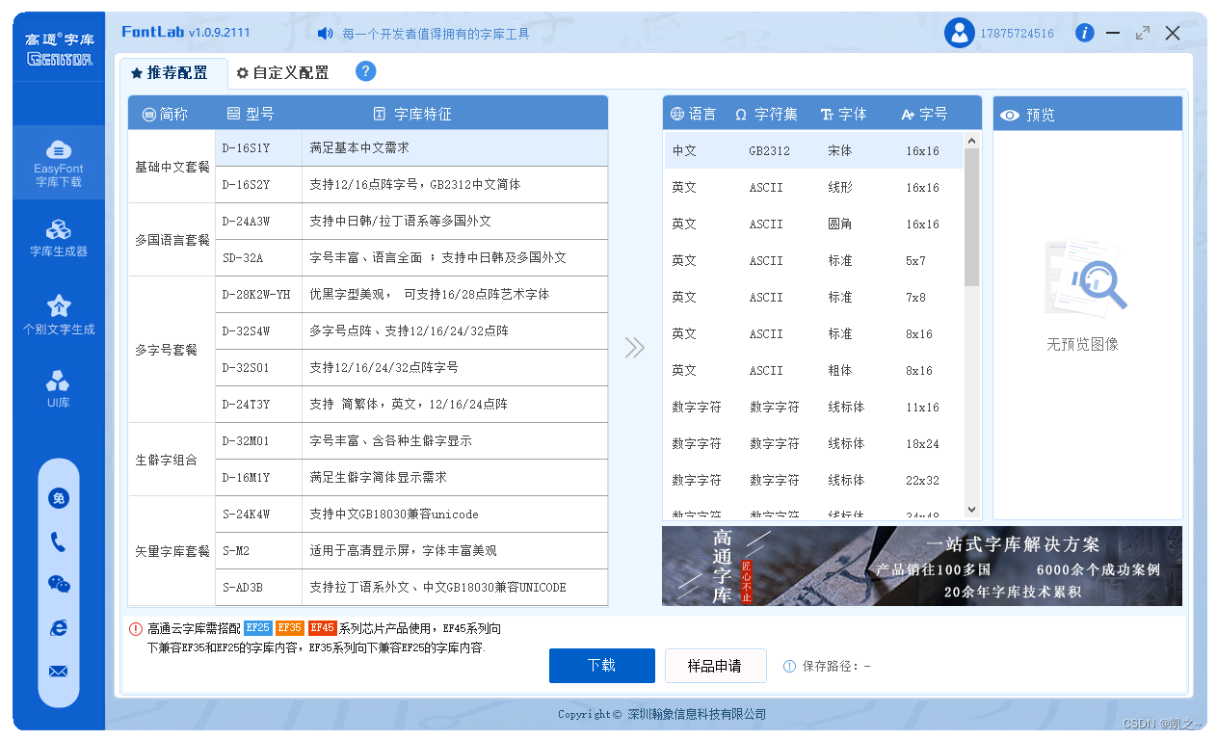Click the EF45 chip tag
Image resolution: width=1217 pixels, height=739 pixels.
[x=323, y=628]
